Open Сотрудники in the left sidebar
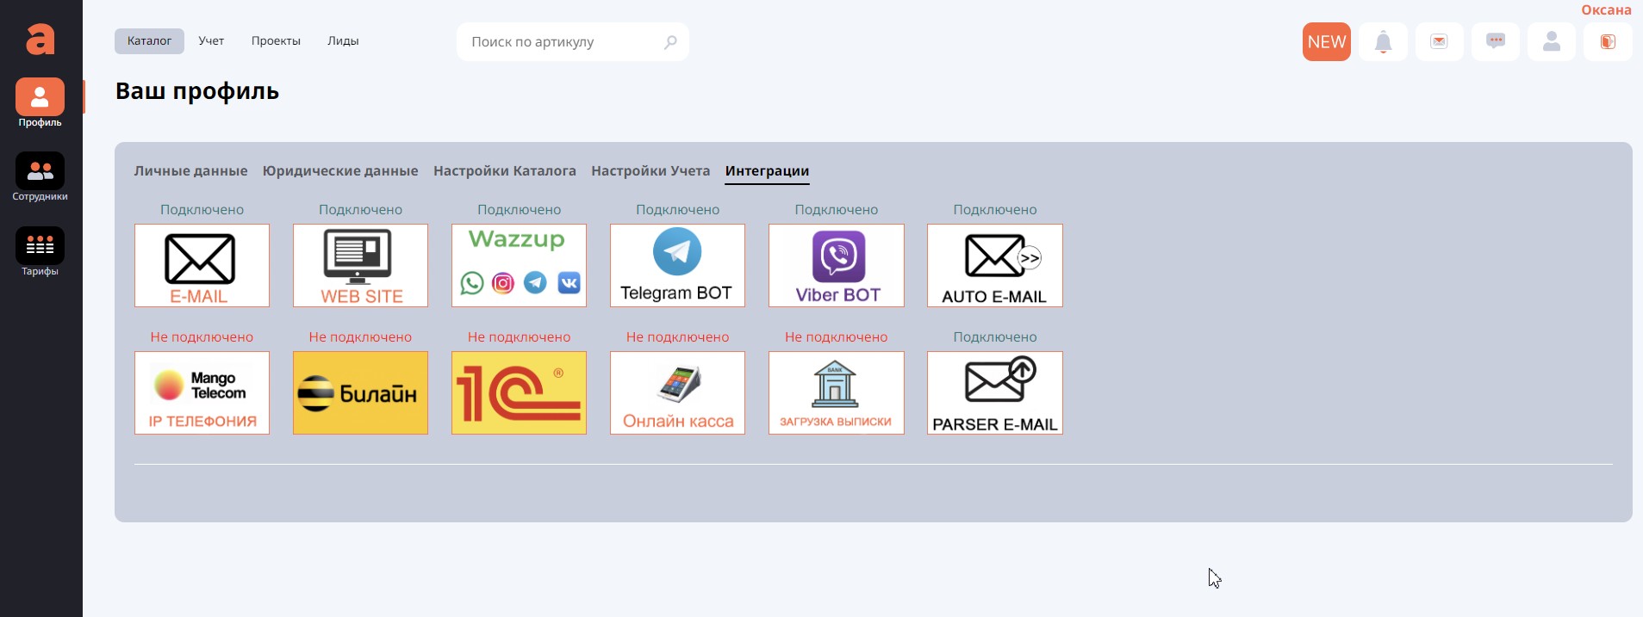The height and width of the screenshot is (617, 1643). [40, 176]
